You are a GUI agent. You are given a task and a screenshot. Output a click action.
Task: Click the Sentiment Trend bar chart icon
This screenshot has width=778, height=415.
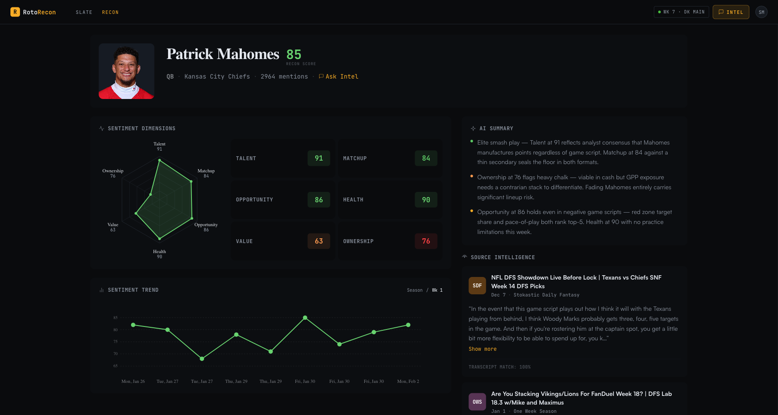click(x=102, y=290)
